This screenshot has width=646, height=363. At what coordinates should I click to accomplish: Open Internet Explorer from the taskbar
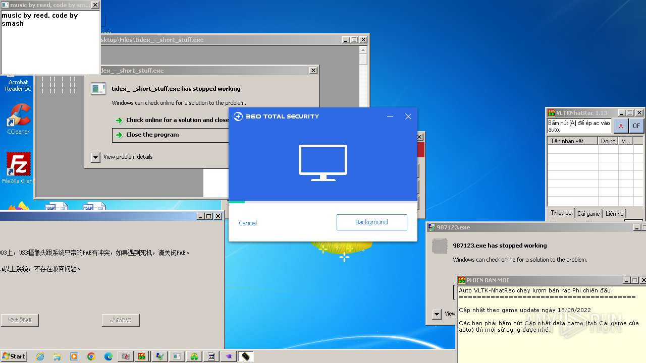click(x=40, y=356)
